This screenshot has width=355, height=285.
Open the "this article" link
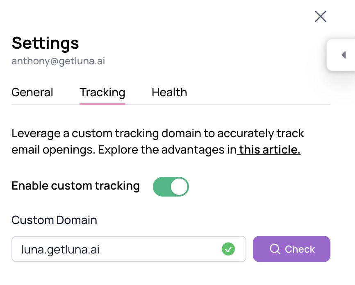click(x=270, y=150)
